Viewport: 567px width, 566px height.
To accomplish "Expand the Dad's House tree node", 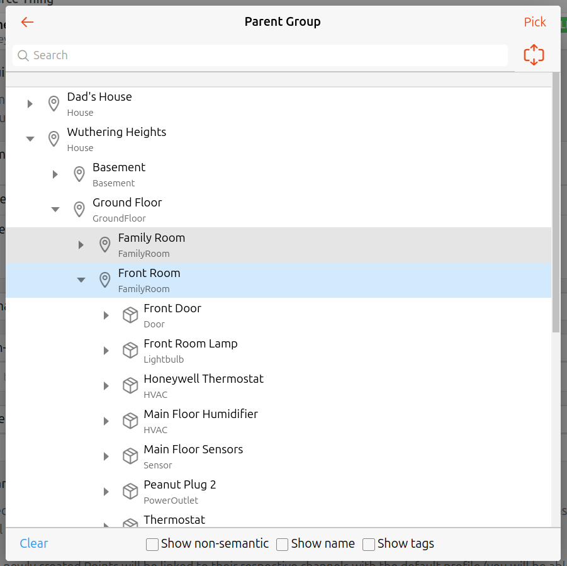I will click(x=30, y=103).
